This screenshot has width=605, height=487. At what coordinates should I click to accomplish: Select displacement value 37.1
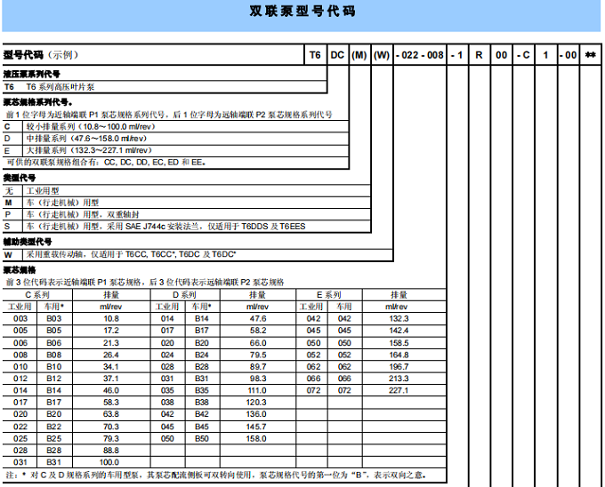click(111, 379)
